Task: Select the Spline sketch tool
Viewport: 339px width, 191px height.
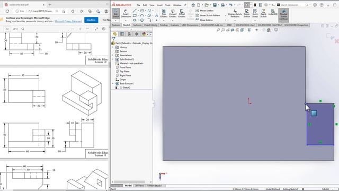Action: pos(149,11)
